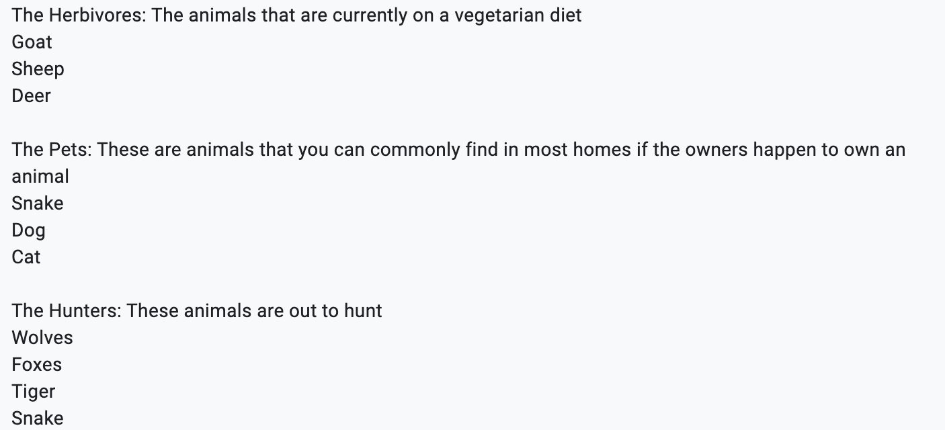945x430 pixels.
Task: Click the word Wolves
Action: [42, 338]
